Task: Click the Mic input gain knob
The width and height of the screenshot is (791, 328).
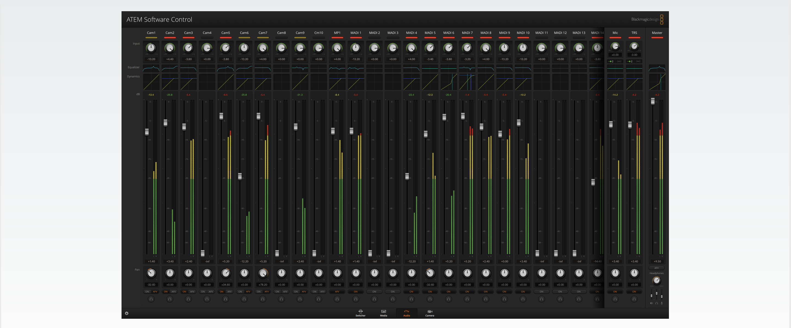Action: [615, 46]
